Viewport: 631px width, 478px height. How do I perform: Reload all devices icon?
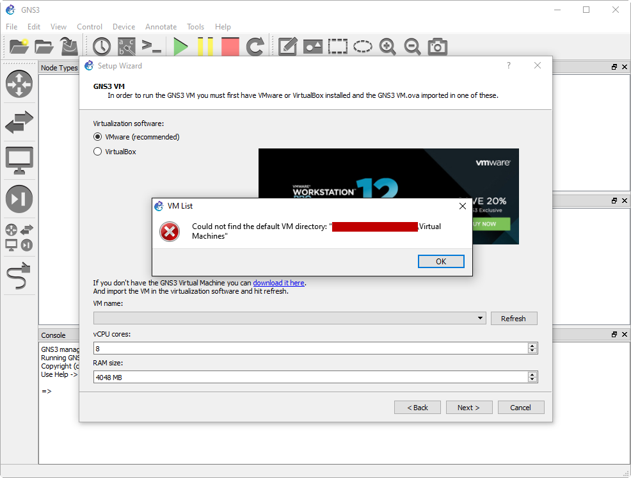coord(255,46)
